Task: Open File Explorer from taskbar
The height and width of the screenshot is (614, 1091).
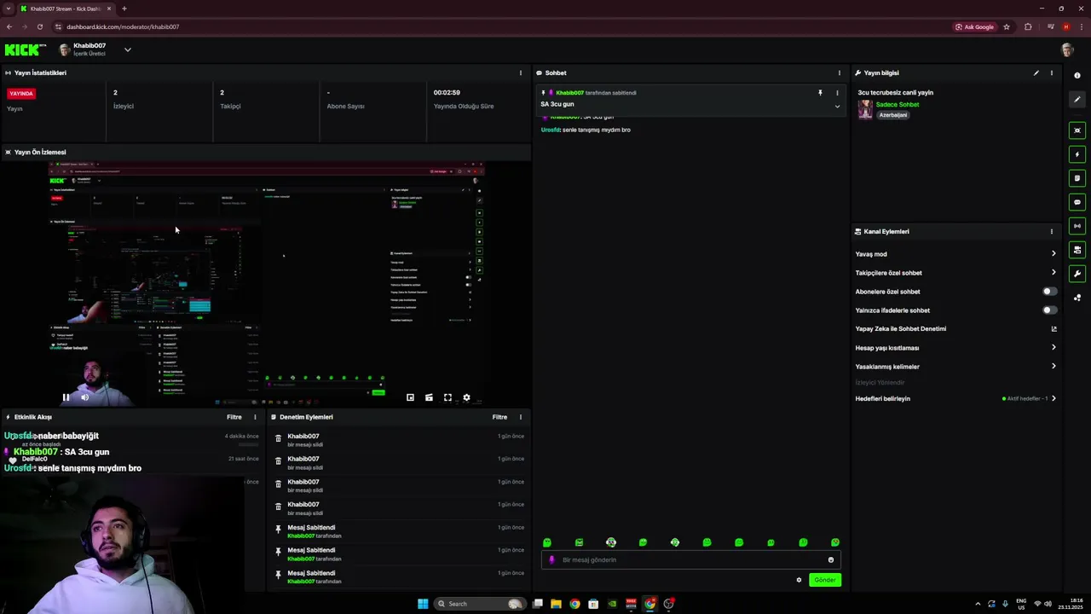Action: tap(556, 604)
